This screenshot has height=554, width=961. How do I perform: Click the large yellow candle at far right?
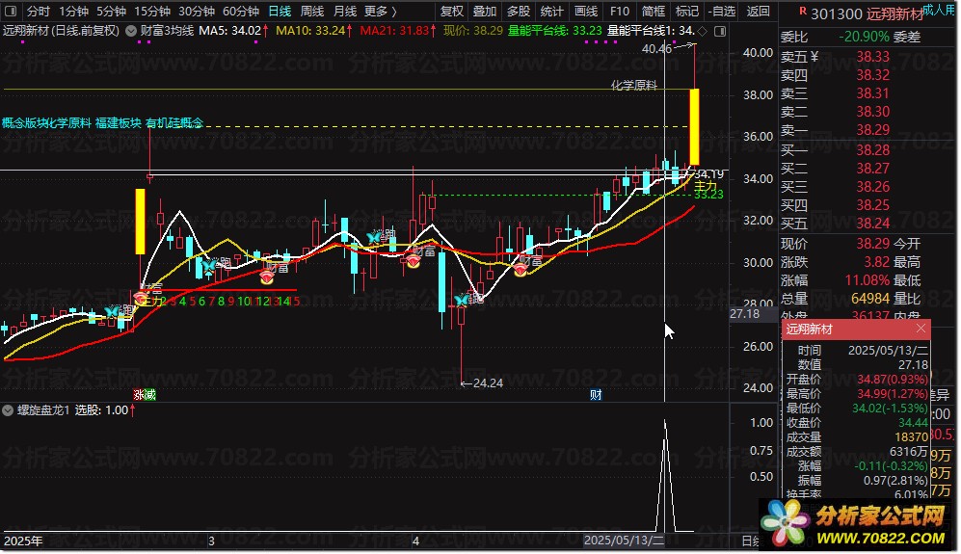(694, 127)
